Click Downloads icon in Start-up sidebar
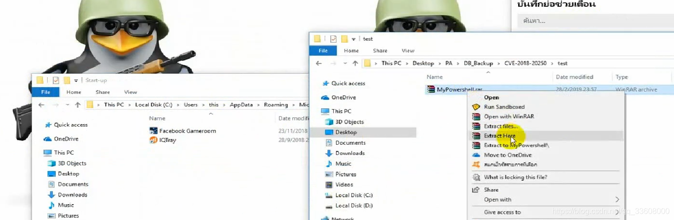Viewport: 674px width, 220px height. pyautogui.click(x=52, y=195)
